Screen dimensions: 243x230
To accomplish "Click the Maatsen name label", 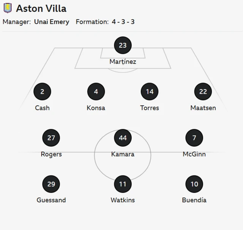I will pos(203,108).
